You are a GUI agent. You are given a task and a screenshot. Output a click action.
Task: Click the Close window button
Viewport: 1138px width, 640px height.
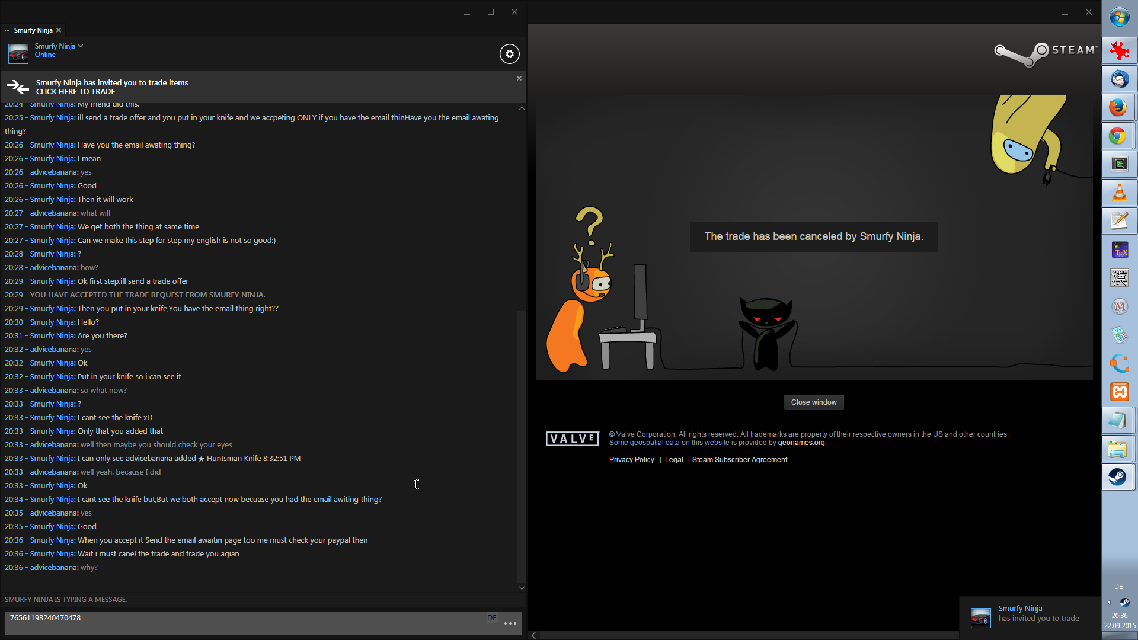coord(813,402)
